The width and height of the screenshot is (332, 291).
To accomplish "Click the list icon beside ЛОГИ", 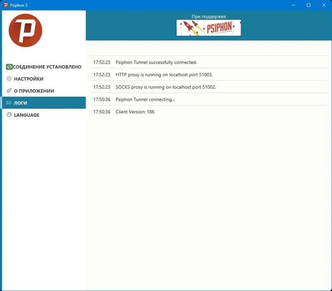I will coord(9,103).
